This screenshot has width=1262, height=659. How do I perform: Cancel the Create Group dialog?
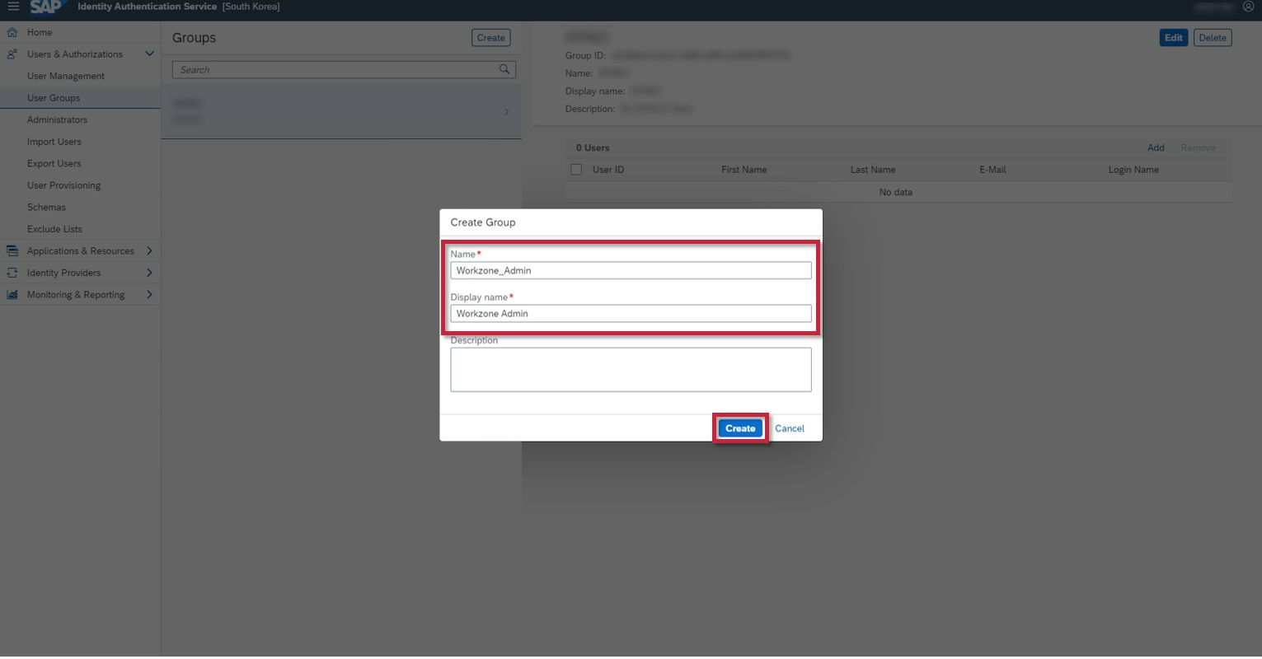[x=790, y=428]
